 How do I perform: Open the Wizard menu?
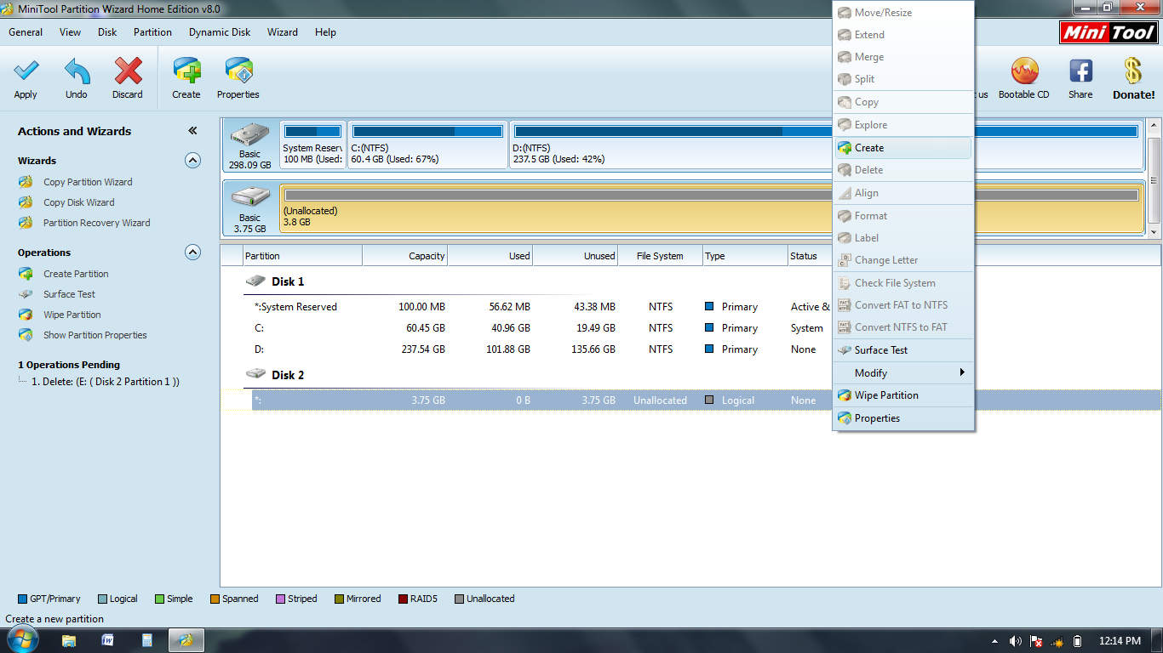(x=283, y=32)
